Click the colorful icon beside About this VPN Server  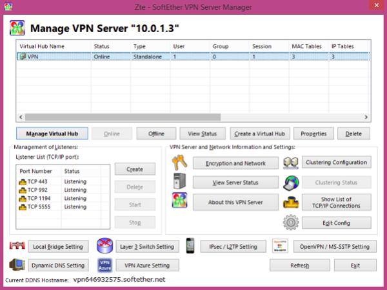[x=179, y=200]
